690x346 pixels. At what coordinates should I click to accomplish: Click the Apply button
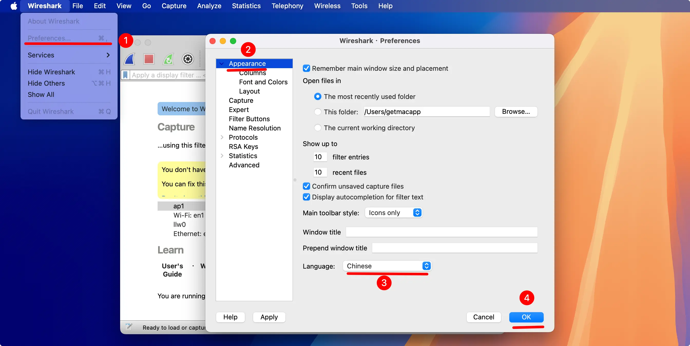point(269,317)
